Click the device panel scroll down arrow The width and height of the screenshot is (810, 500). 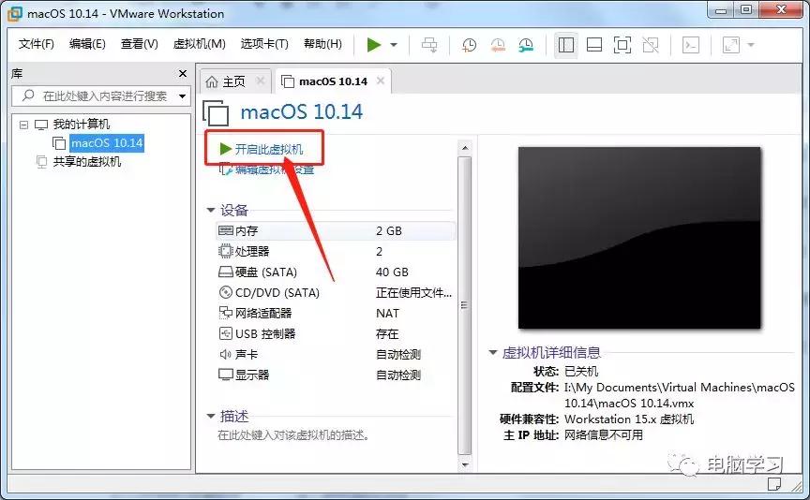pyautogui.click(x=465, y=465)
